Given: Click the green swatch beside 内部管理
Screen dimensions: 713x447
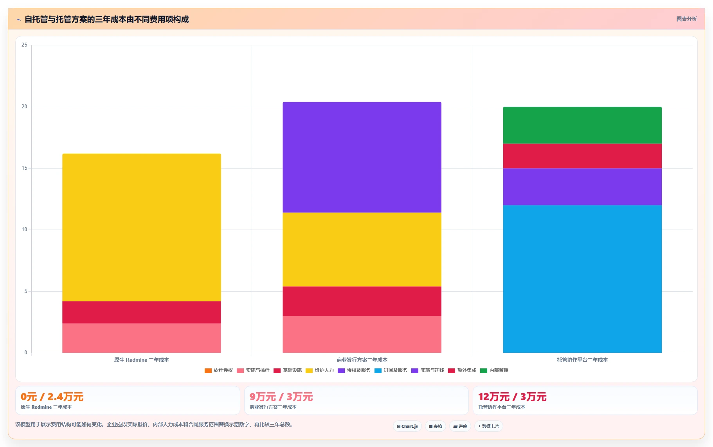Looking at the screenshot, I should [484, 370].
